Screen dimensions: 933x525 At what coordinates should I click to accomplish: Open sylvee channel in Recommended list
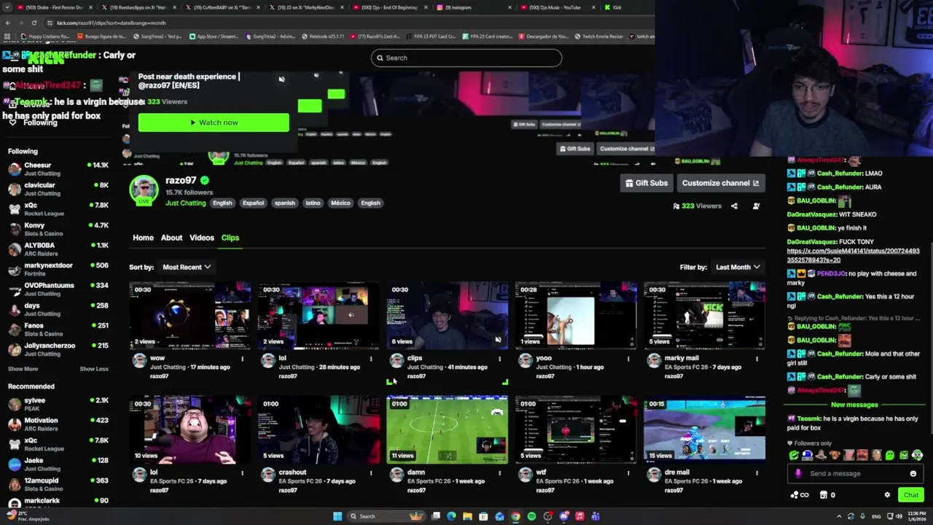click(58, 404)
